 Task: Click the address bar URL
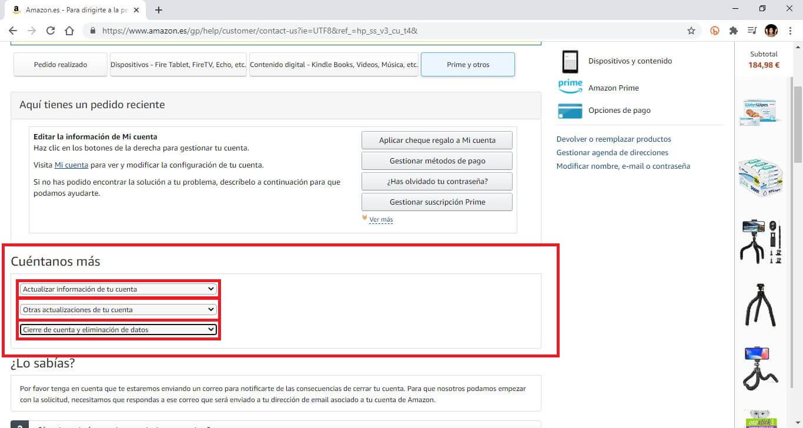[x=260, y=31]
